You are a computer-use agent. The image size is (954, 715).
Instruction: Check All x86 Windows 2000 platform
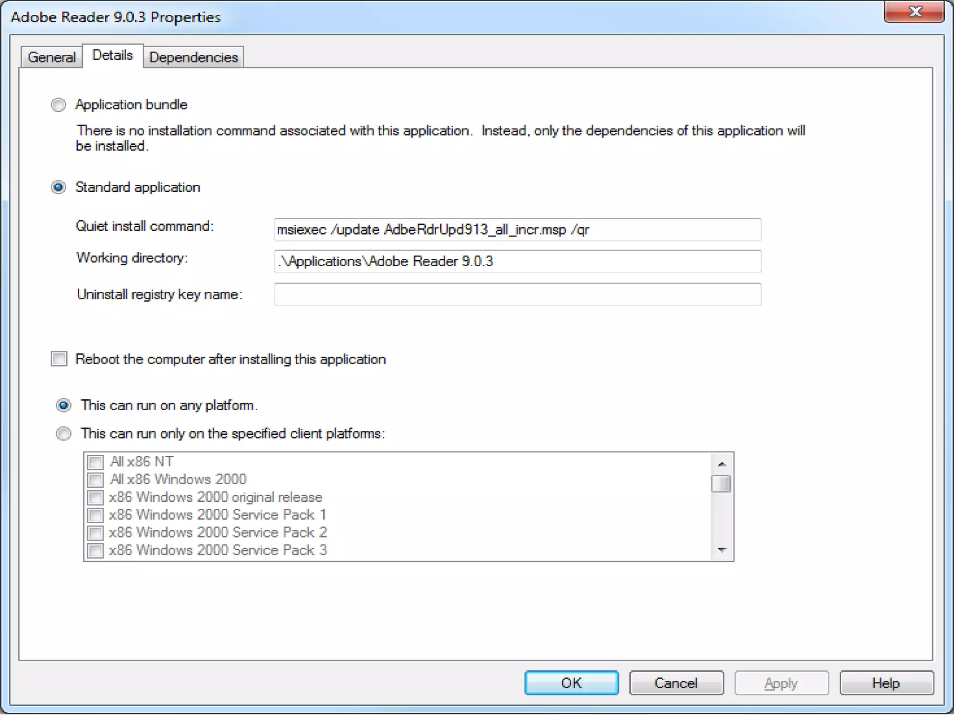(x=95, y=480)
